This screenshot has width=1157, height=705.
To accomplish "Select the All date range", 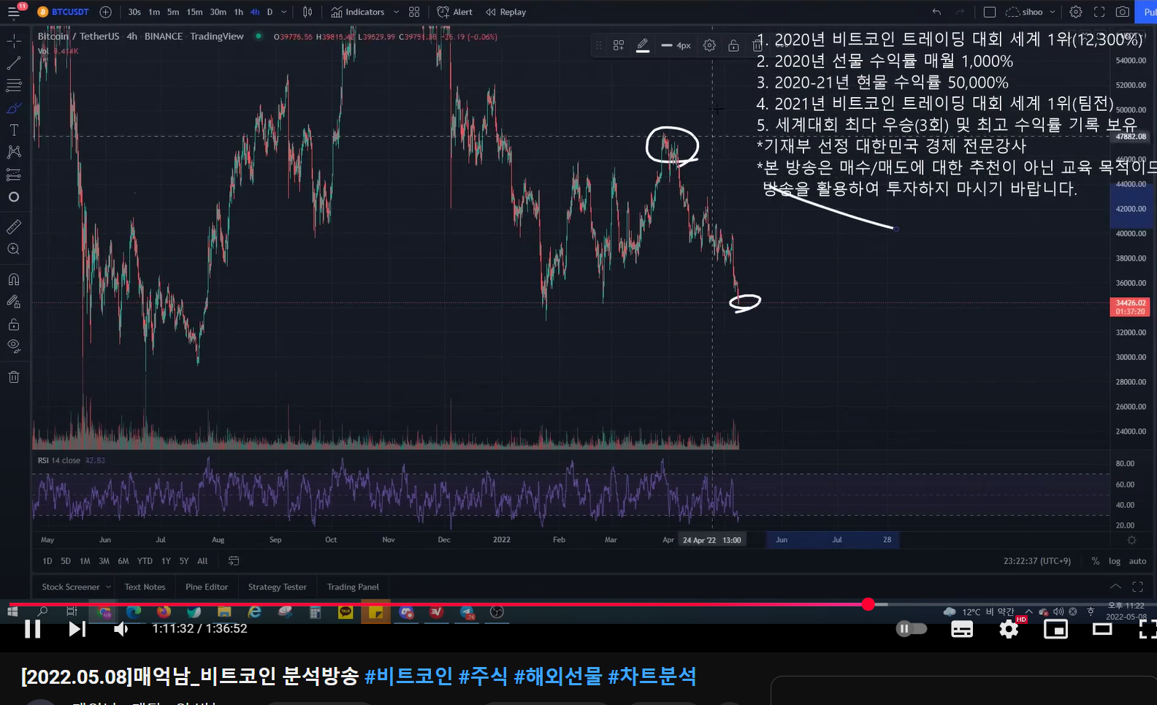I will [x=202, y=561].
